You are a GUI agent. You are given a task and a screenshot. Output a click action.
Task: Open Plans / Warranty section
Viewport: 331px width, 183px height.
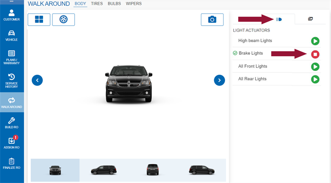12,57
